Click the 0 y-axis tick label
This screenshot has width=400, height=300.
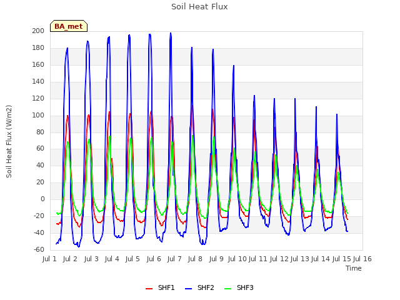pos(42,199)
